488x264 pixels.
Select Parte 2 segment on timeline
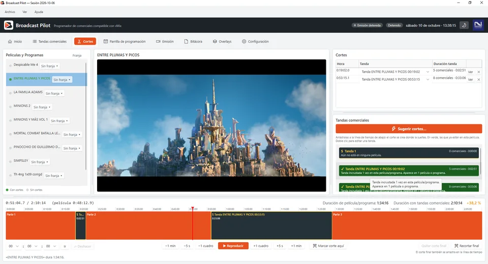point(148,226)
